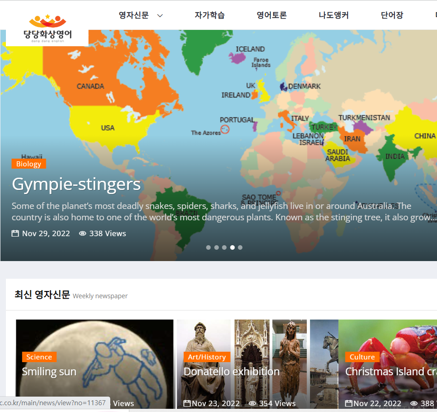This screenshot has width=437, height=412.
Task: Click the Art/History category tag
Action: click(207, 357)
